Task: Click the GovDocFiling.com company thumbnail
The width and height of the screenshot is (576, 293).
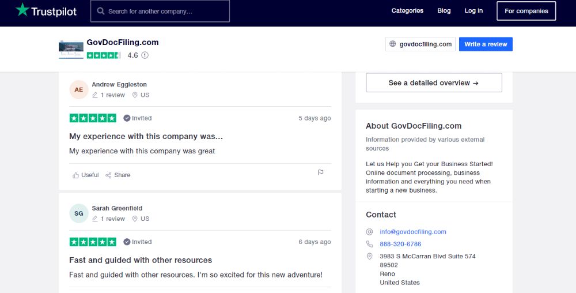Action: [x=71, y=49]
